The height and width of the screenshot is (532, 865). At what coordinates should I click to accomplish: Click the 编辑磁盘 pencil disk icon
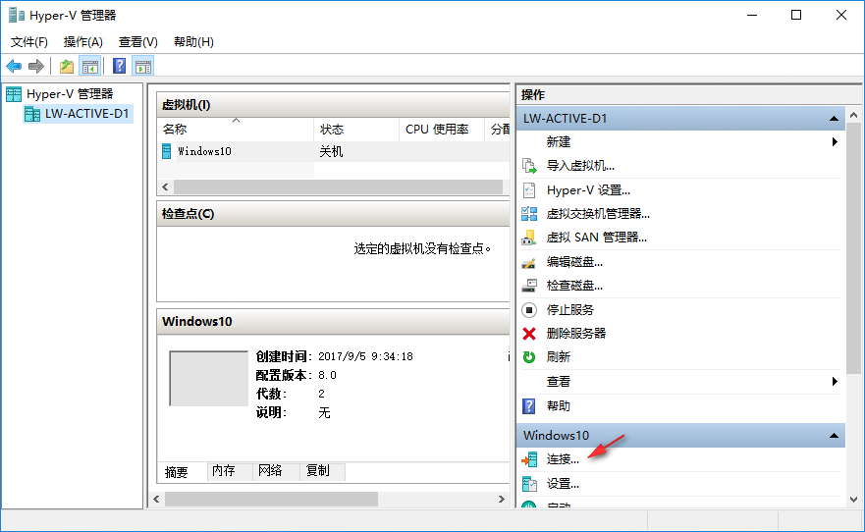coord(528,262)
